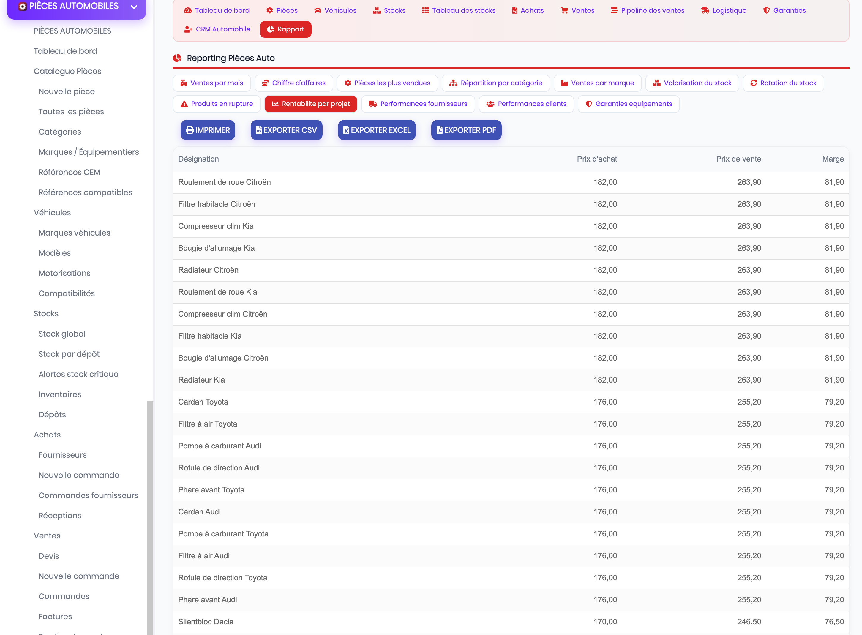Open Alertes stock critique in sidebar
Image resolution: width=862 pixels, height=635 pixels.
(78, 374)
